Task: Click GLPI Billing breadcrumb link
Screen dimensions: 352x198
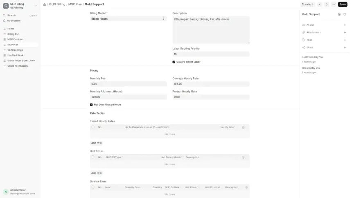Action: click(x=57, y=4)
